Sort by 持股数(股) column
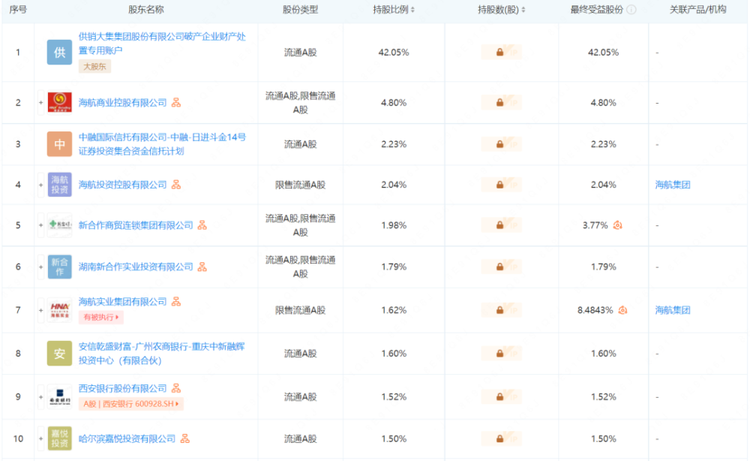 501,10
